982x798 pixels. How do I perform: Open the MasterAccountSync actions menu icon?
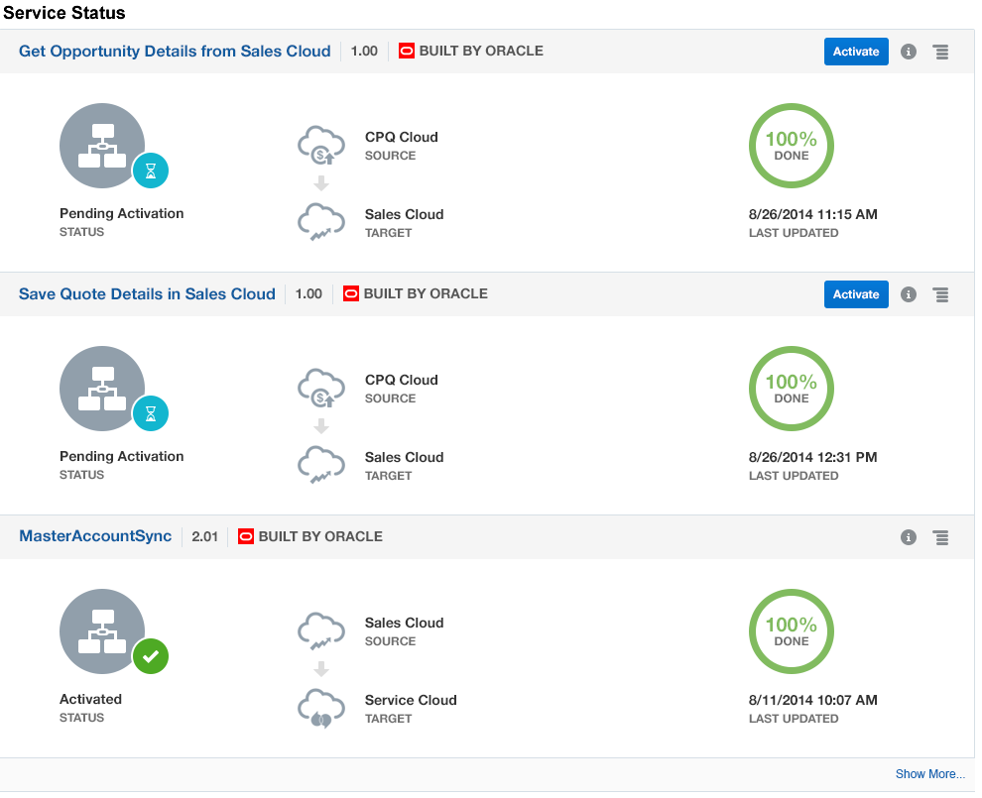pyautogui.click(x=940, y=537)
